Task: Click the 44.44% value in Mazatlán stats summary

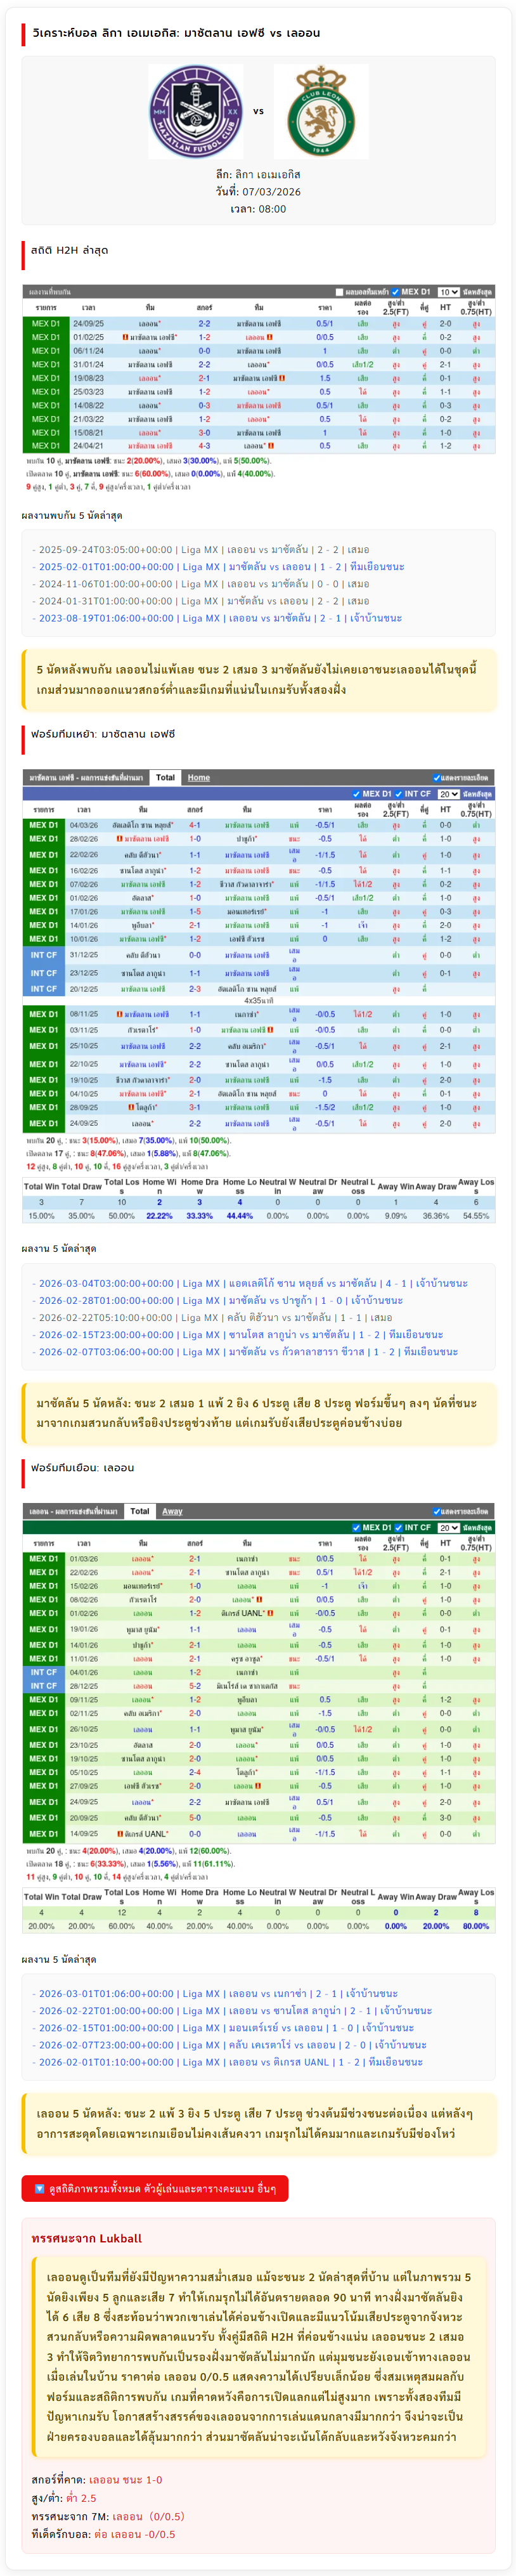Action: 239,1216
